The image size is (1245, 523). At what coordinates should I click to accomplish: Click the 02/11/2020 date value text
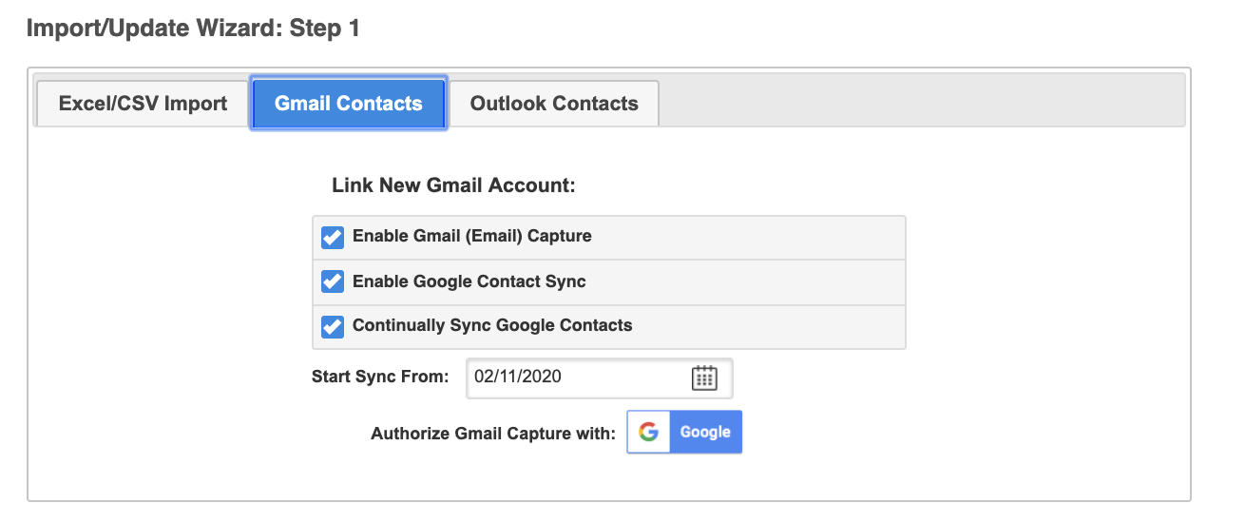click(x=518, y=377)
